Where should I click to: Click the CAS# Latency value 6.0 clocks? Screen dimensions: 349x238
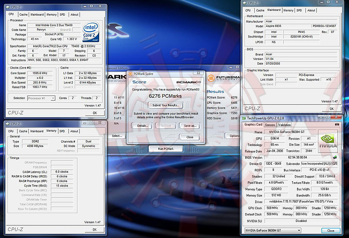(x=62, y=172)
